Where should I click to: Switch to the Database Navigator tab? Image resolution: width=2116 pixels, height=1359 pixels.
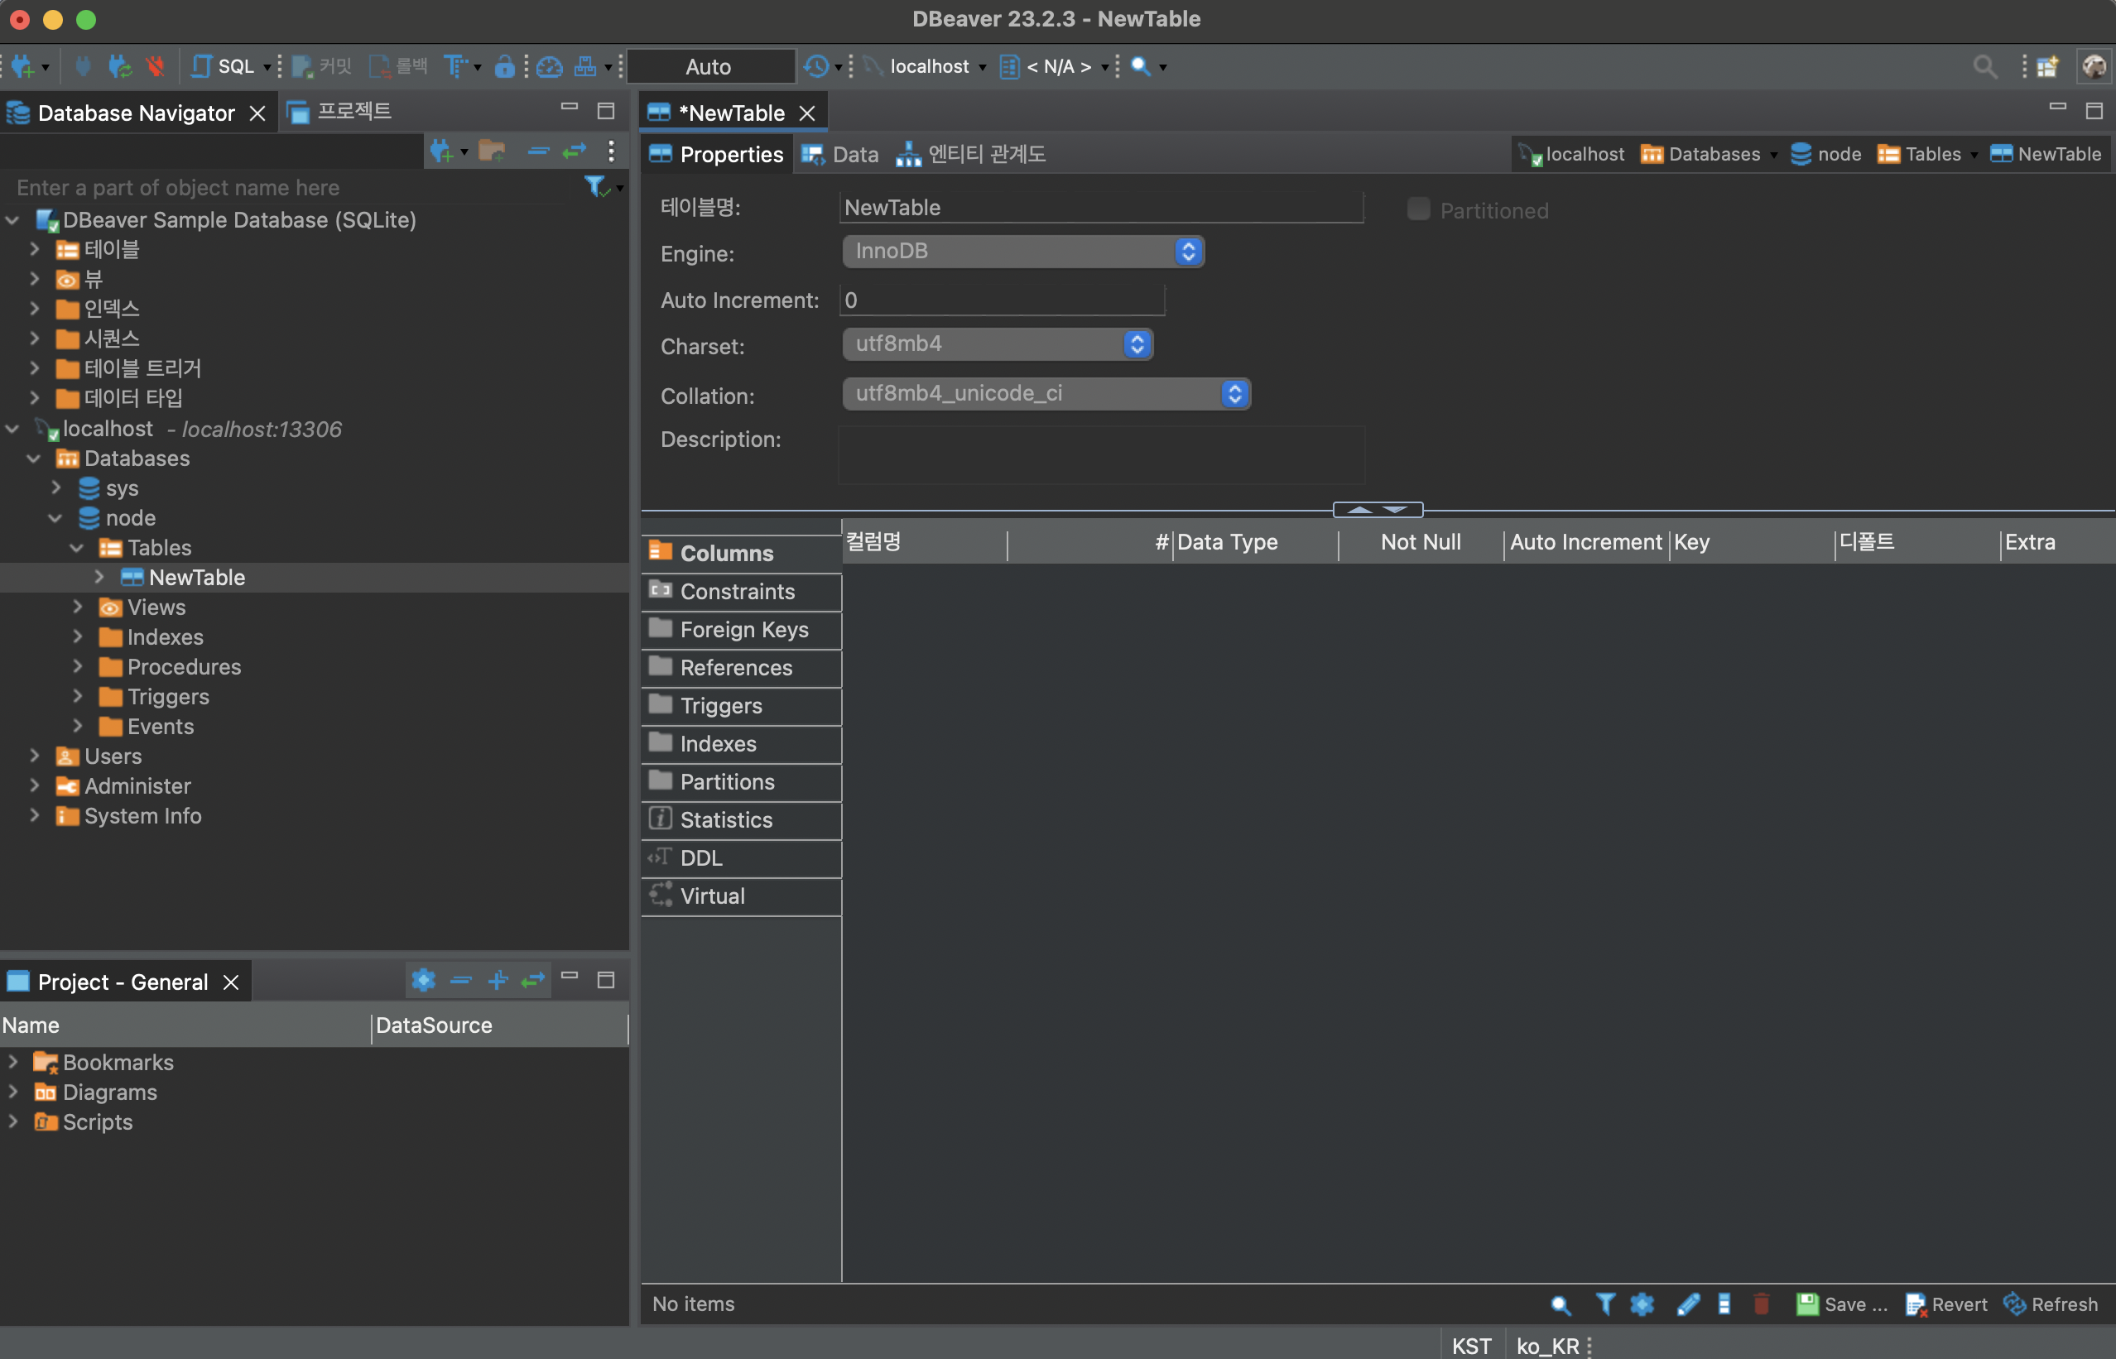136,113
